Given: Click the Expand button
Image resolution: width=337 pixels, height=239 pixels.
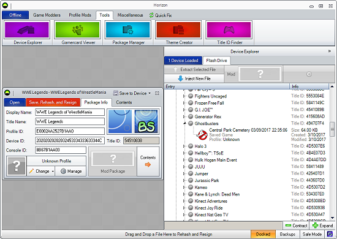Looking at the screenshot, I should (x=322, y=226).
